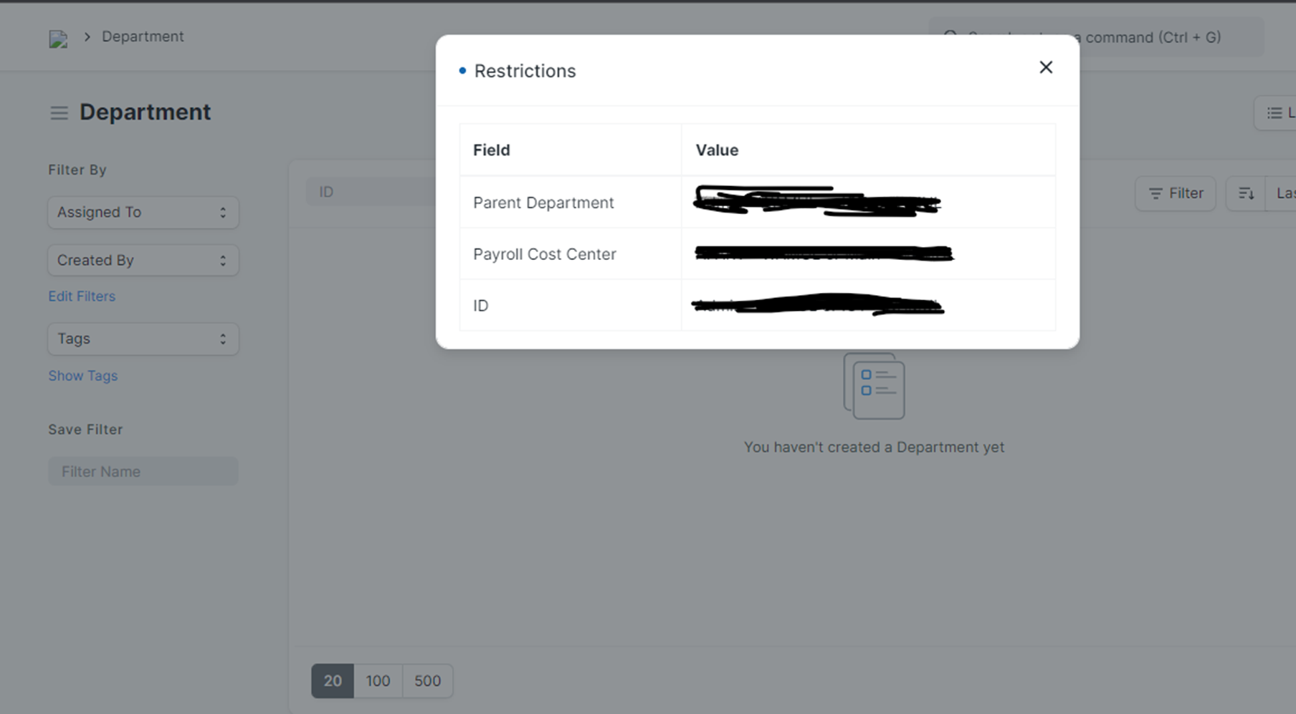The width and height of the screenshot is (1296, 714).
Task: Close the Restrictions dialog
Action: pos(1046,67)
